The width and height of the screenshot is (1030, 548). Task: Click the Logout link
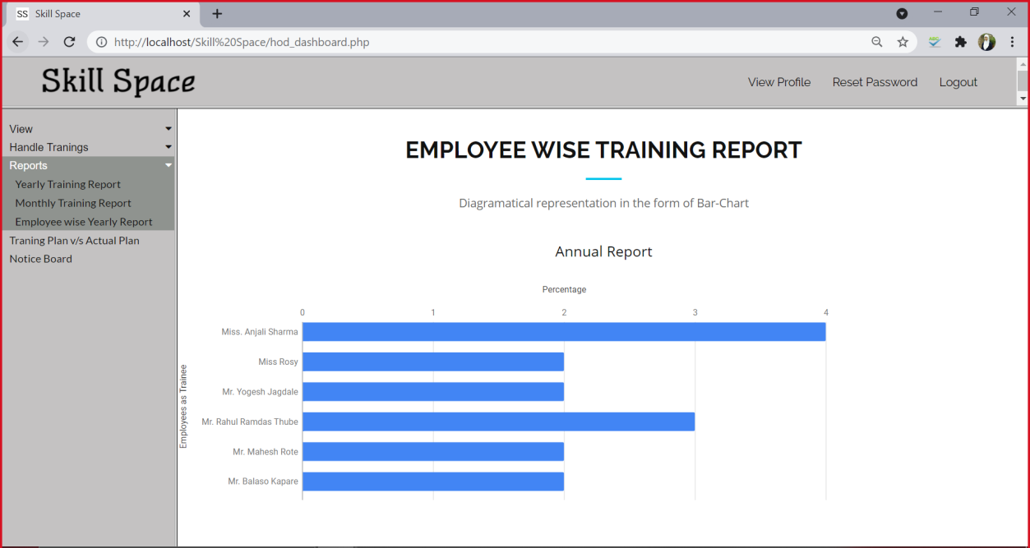[x=957, y=82]
